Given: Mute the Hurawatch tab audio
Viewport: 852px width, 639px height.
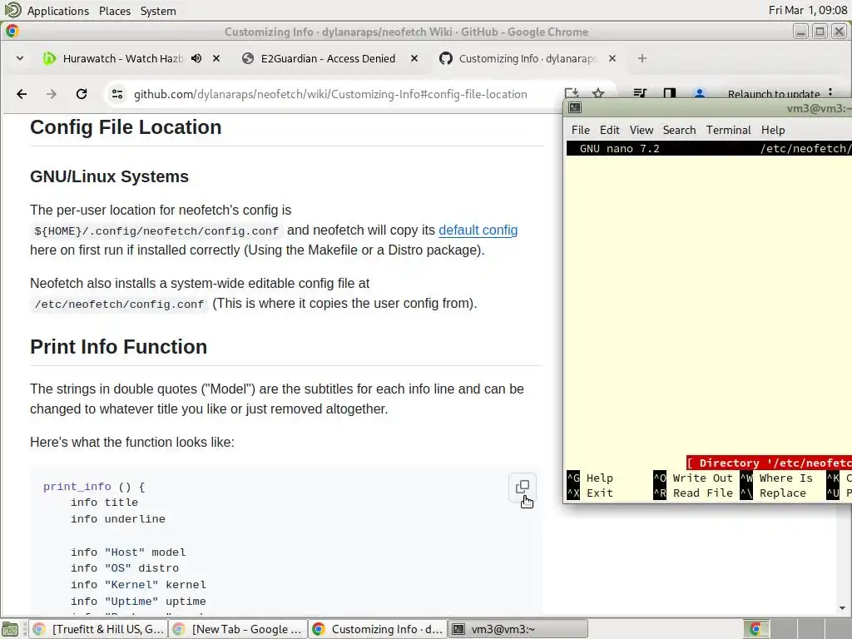Looking at the screenshot, I should (196, 58).
